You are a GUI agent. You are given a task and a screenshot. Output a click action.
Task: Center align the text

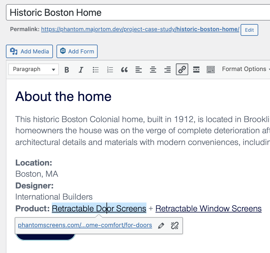(153, 70)
